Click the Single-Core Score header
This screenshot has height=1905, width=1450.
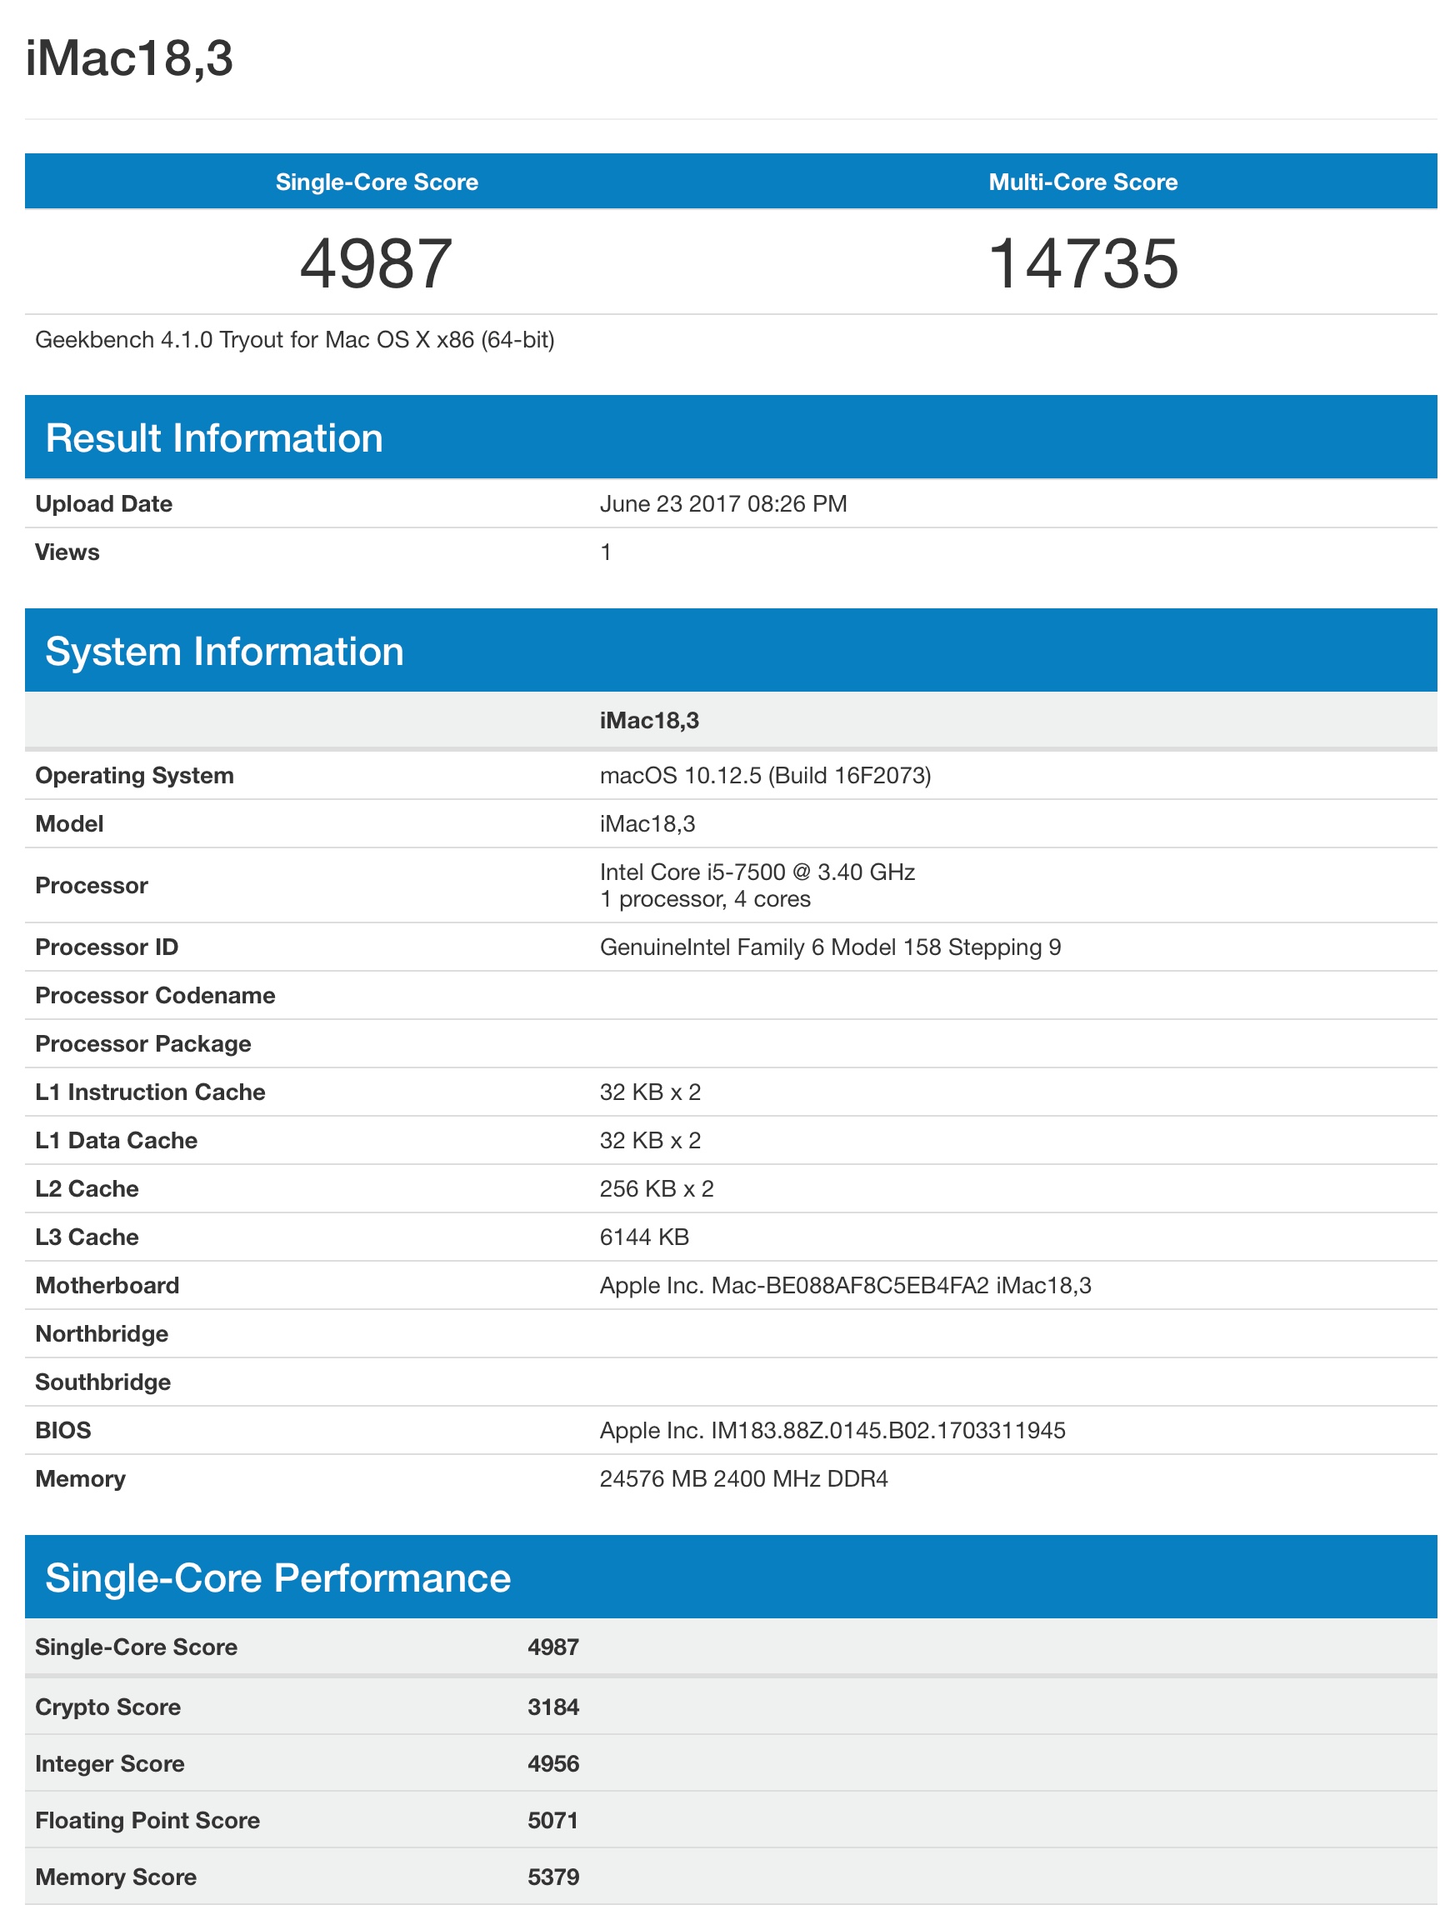click(x=377, y=182)
